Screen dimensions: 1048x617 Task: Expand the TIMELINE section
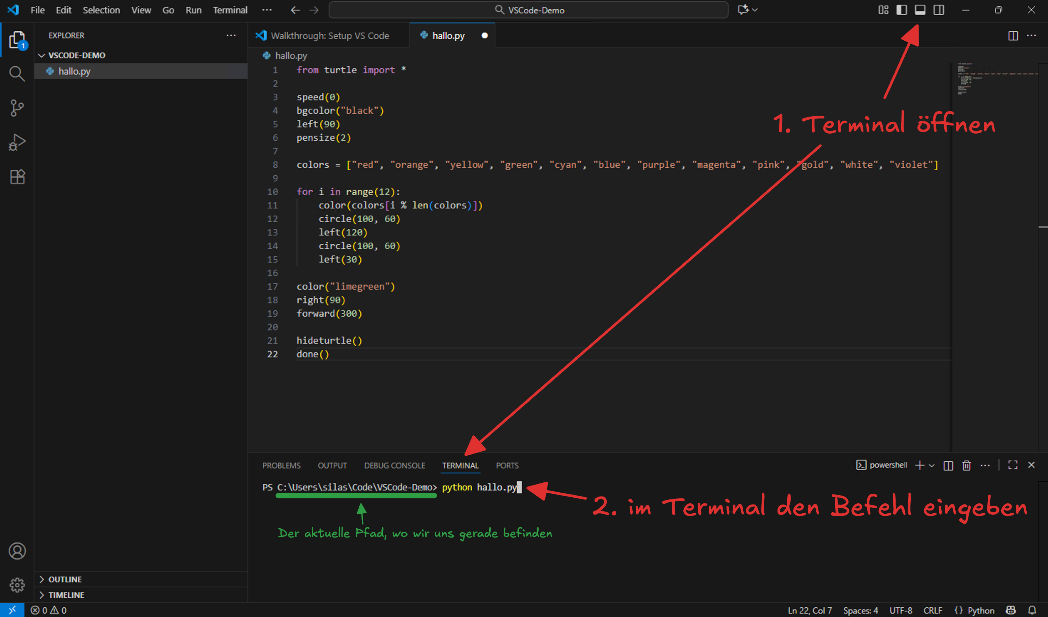click(x=66, y=595)
